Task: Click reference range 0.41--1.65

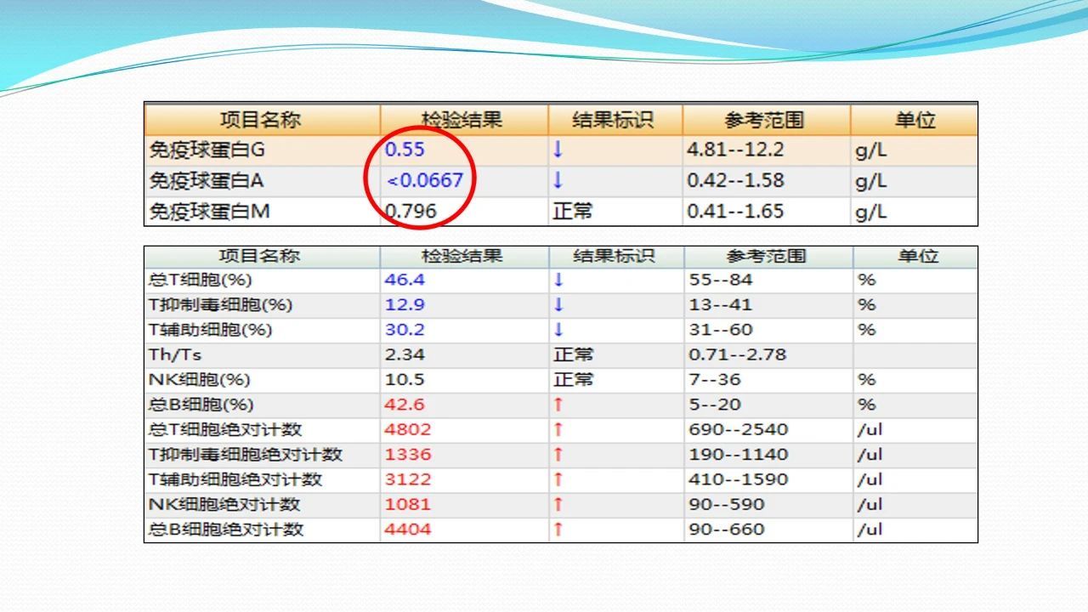Action: [x=735, y=211]
